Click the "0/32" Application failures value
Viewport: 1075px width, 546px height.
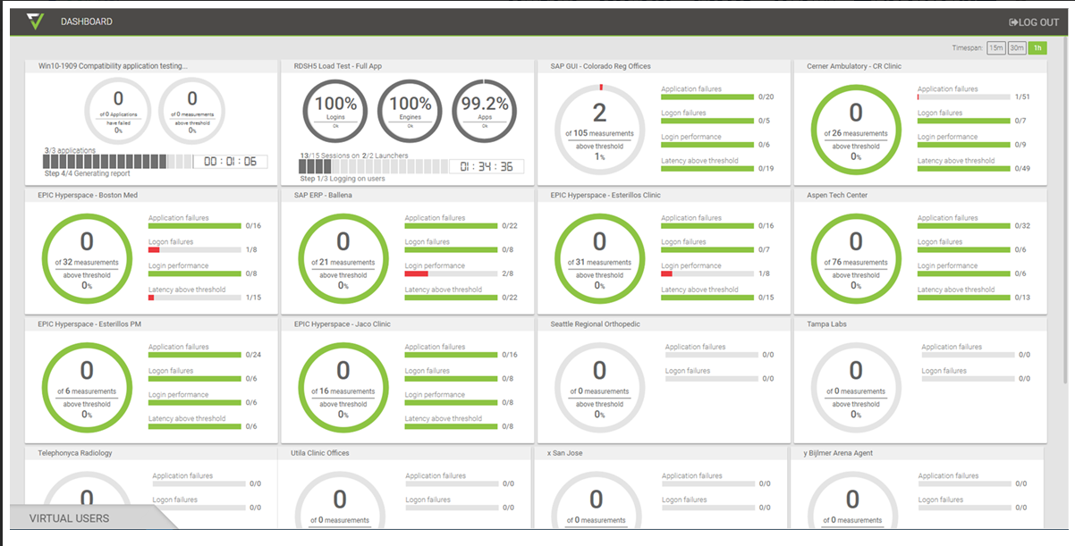(1022, 226)
